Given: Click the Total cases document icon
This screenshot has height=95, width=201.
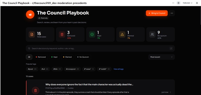Looking at the screenshot, I should [32, 34].
